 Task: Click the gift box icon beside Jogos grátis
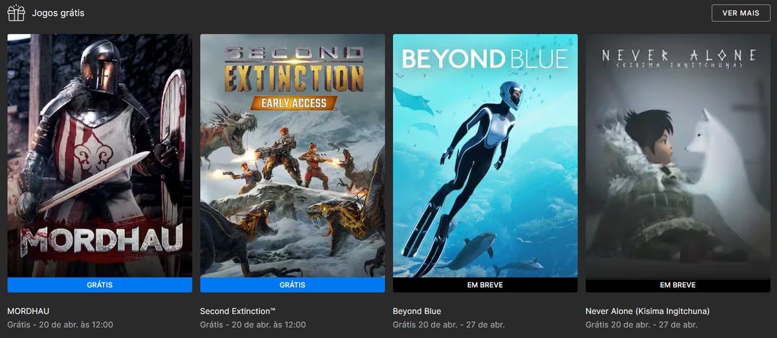(16, 13)
